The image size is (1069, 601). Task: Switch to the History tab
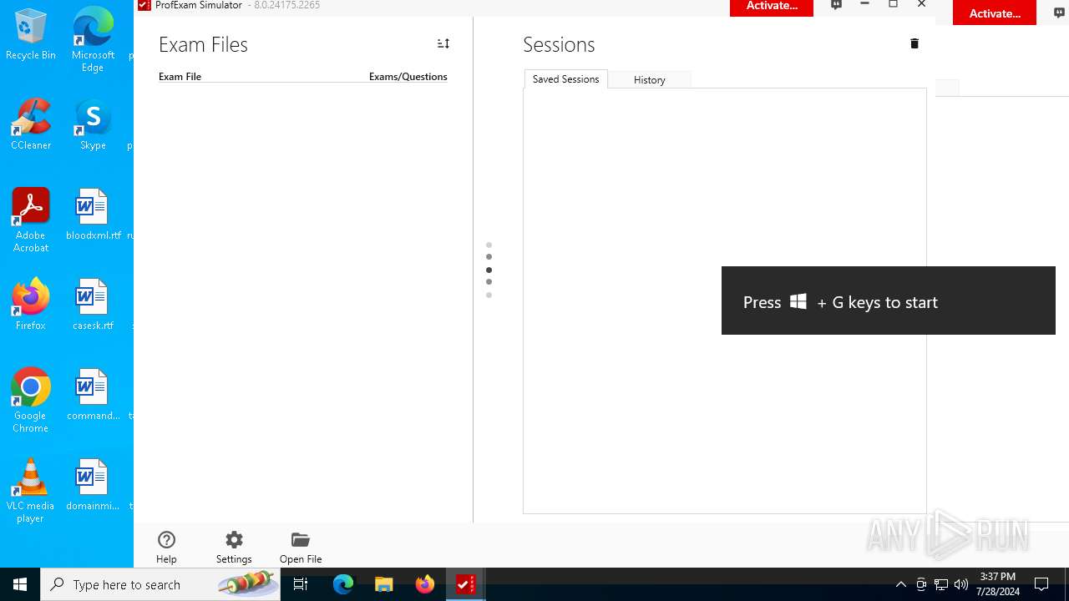649,80
